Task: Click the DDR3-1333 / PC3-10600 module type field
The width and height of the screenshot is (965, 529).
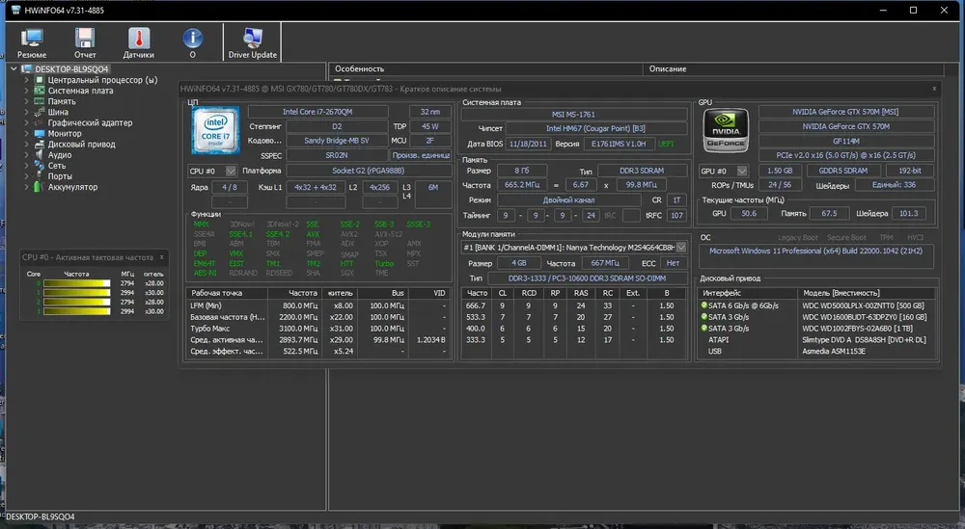Action: click(587, 278)
